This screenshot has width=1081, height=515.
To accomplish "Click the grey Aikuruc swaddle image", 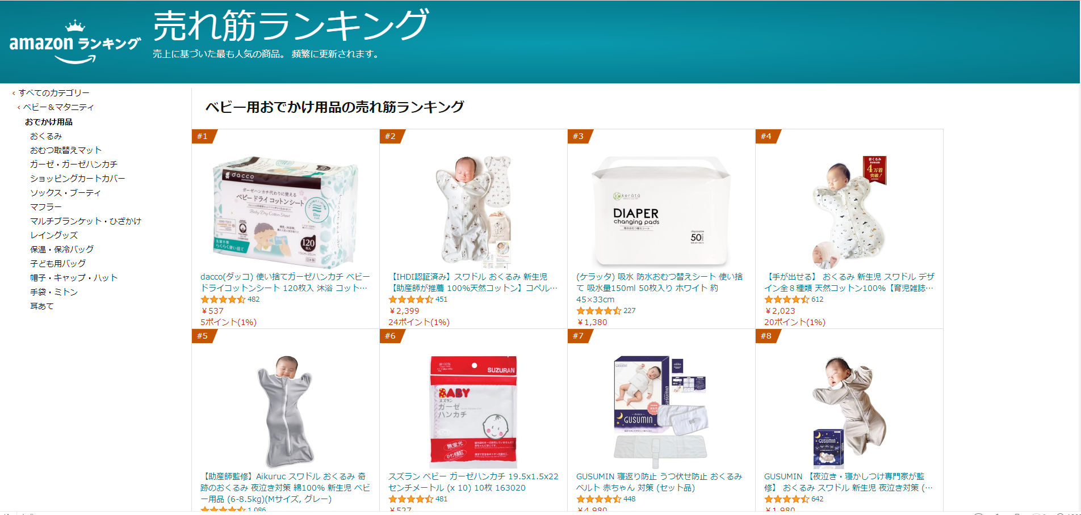I will pyautogui.click(x=286, y=412).
